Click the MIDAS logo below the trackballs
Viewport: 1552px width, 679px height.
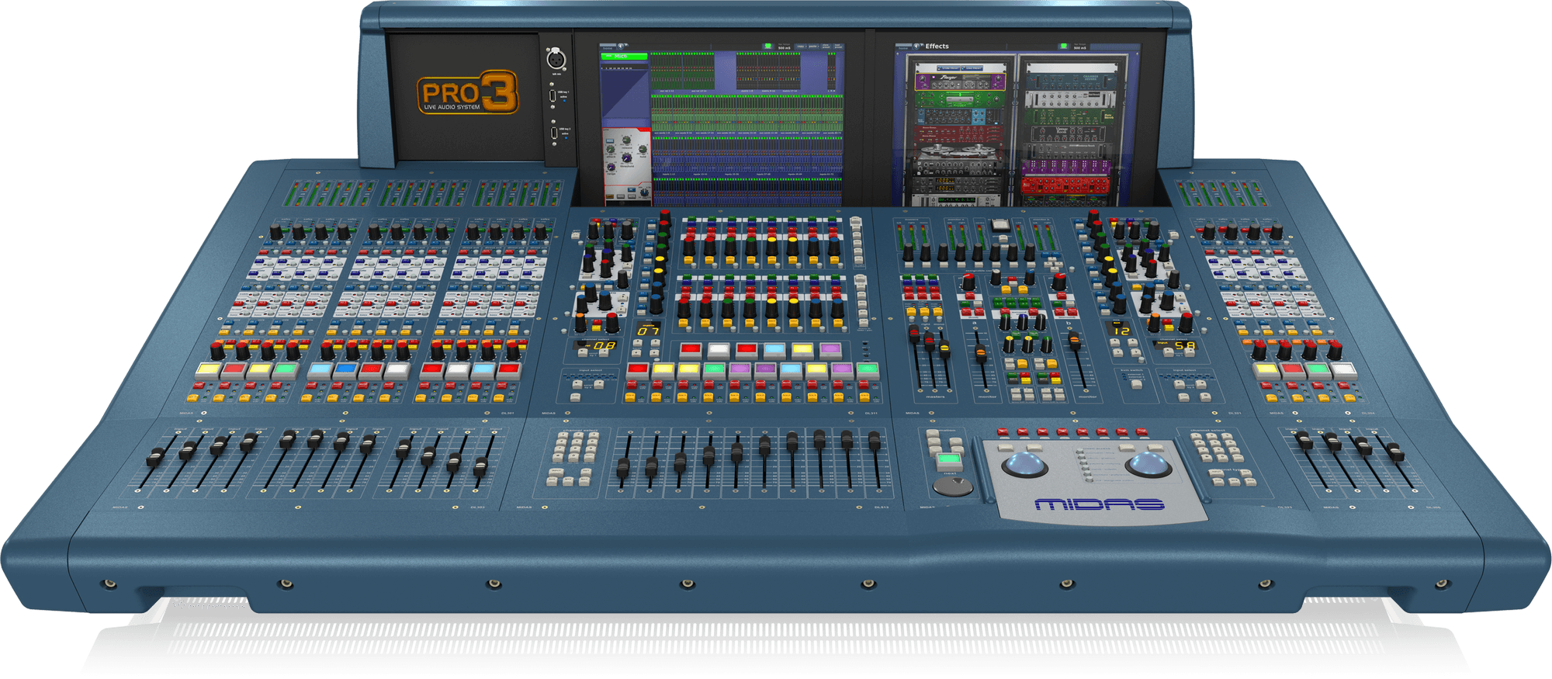pos(1100,504)
